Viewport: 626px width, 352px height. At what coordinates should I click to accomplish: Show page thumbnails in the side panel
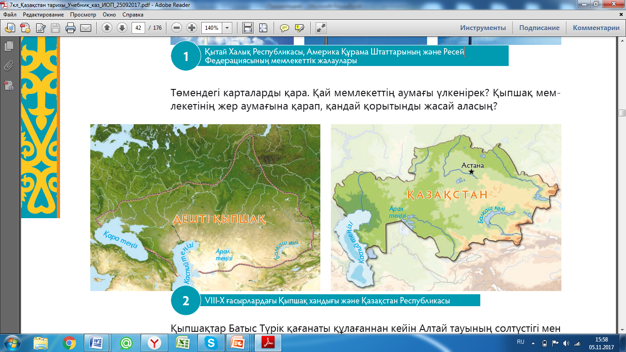(x=9, y=46)
